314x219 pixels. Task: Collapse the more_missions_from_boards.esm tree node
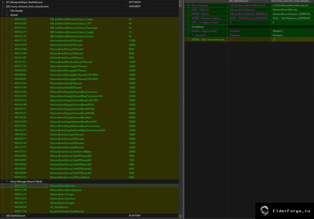click(x=3, y=6)
